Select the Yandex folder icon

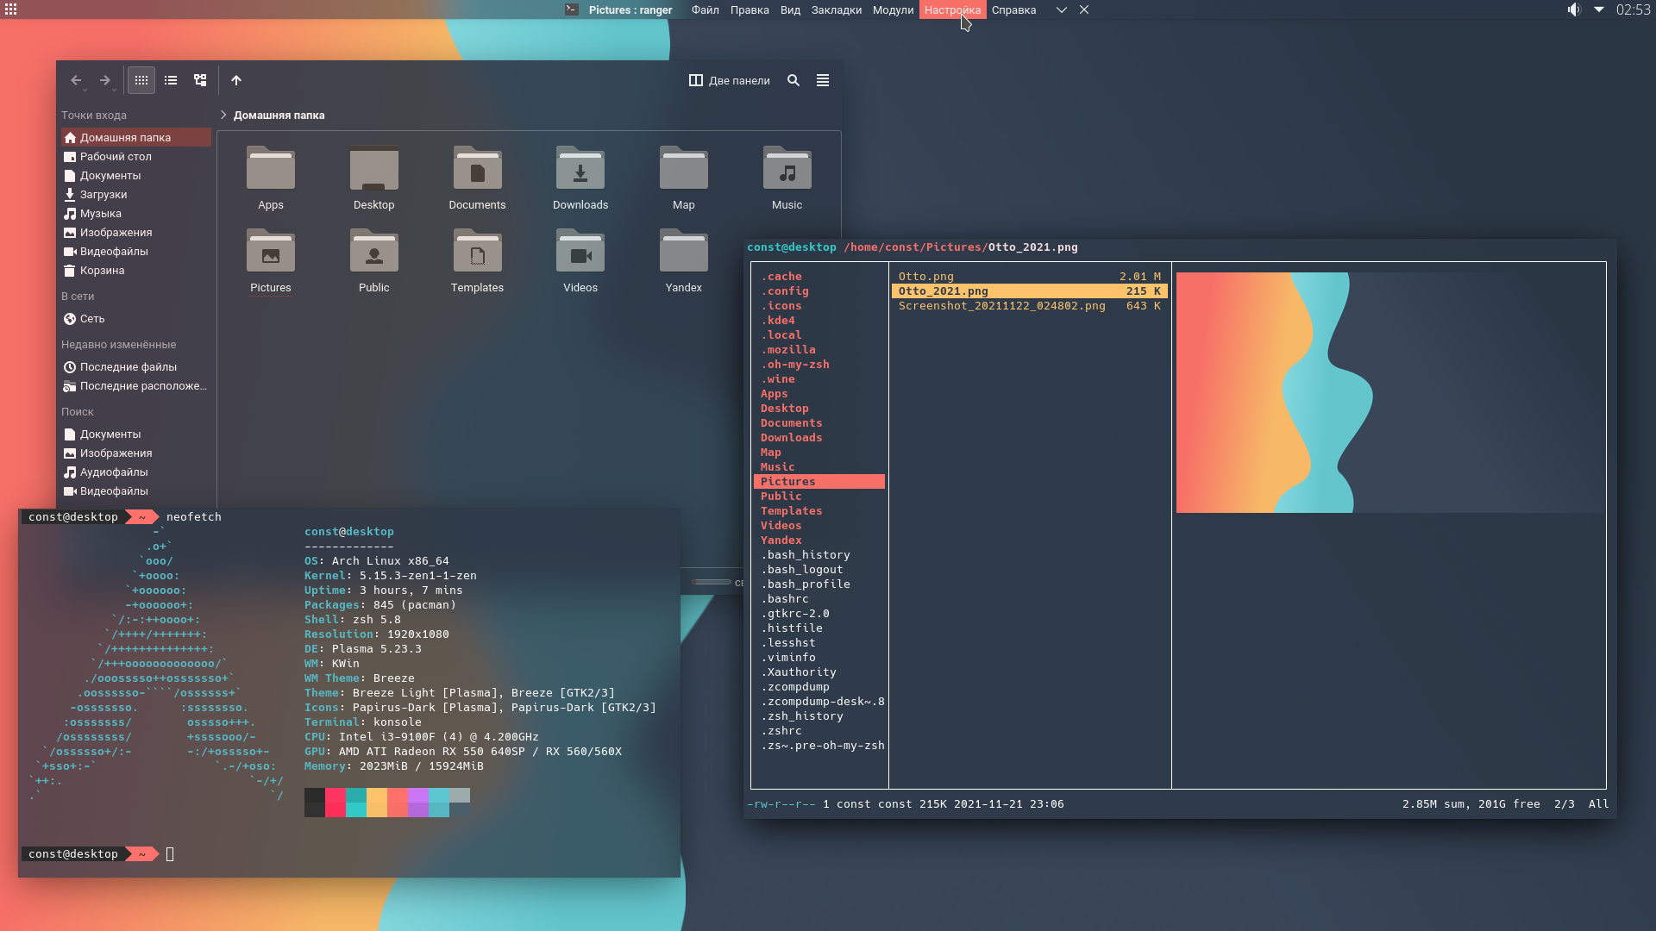[x=684, y=251]
